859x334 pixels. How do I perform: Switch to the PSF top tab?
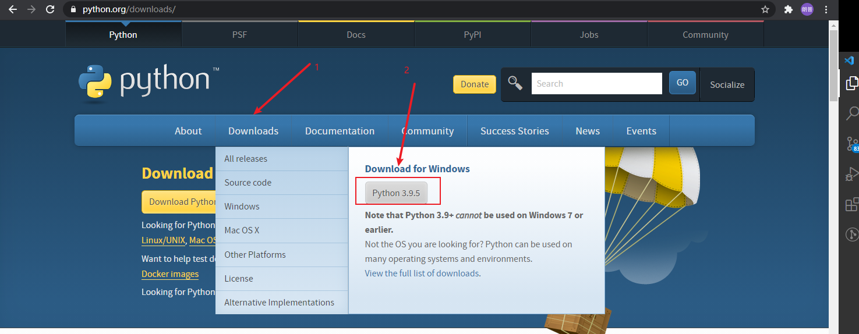[x=240, y=34]
